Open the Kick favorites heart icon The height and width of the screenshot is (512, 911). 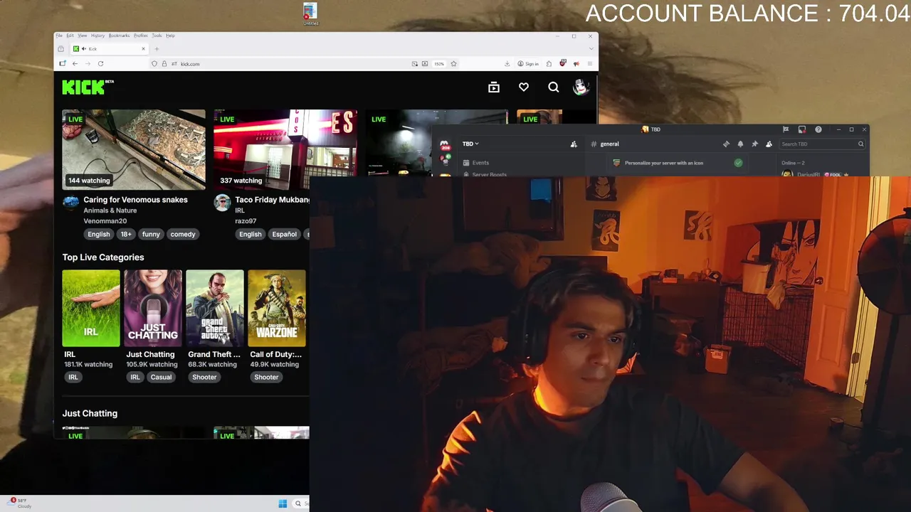point(524,87)
